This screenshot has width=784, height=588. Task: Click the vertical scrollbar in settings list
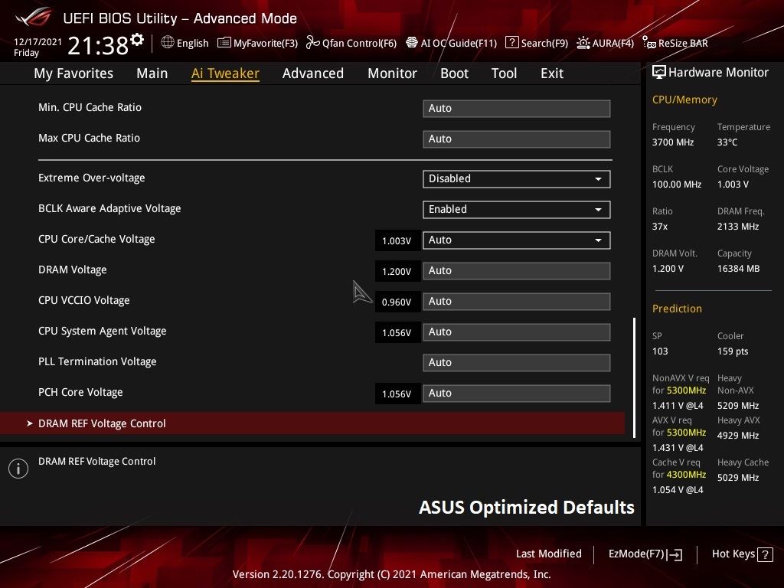pyautogui.click(x=635, y=377)
